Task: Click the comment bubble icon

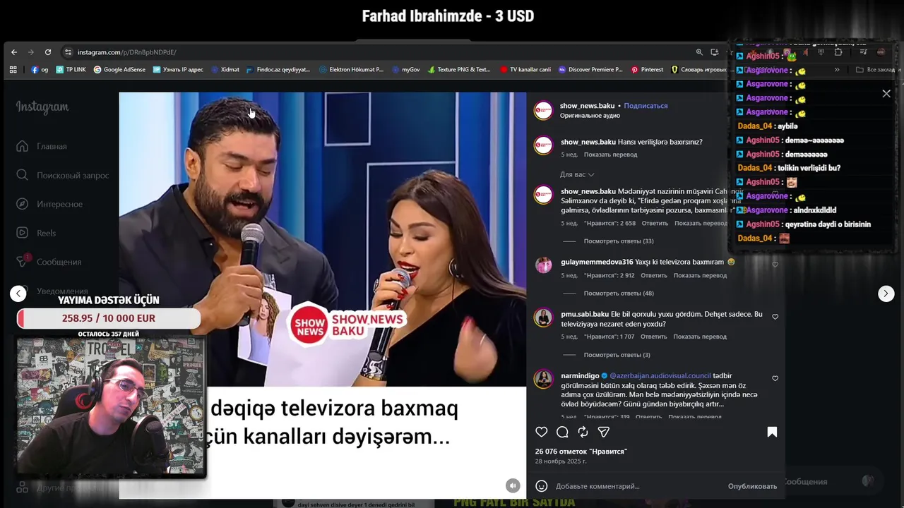Action: [x=562, y=432]
